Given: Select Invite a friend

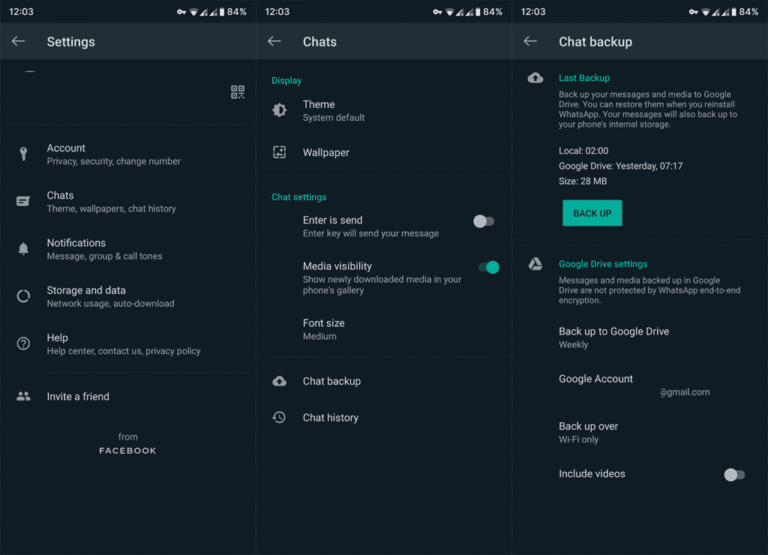Looking at the screenshot, I should (127, 396).
